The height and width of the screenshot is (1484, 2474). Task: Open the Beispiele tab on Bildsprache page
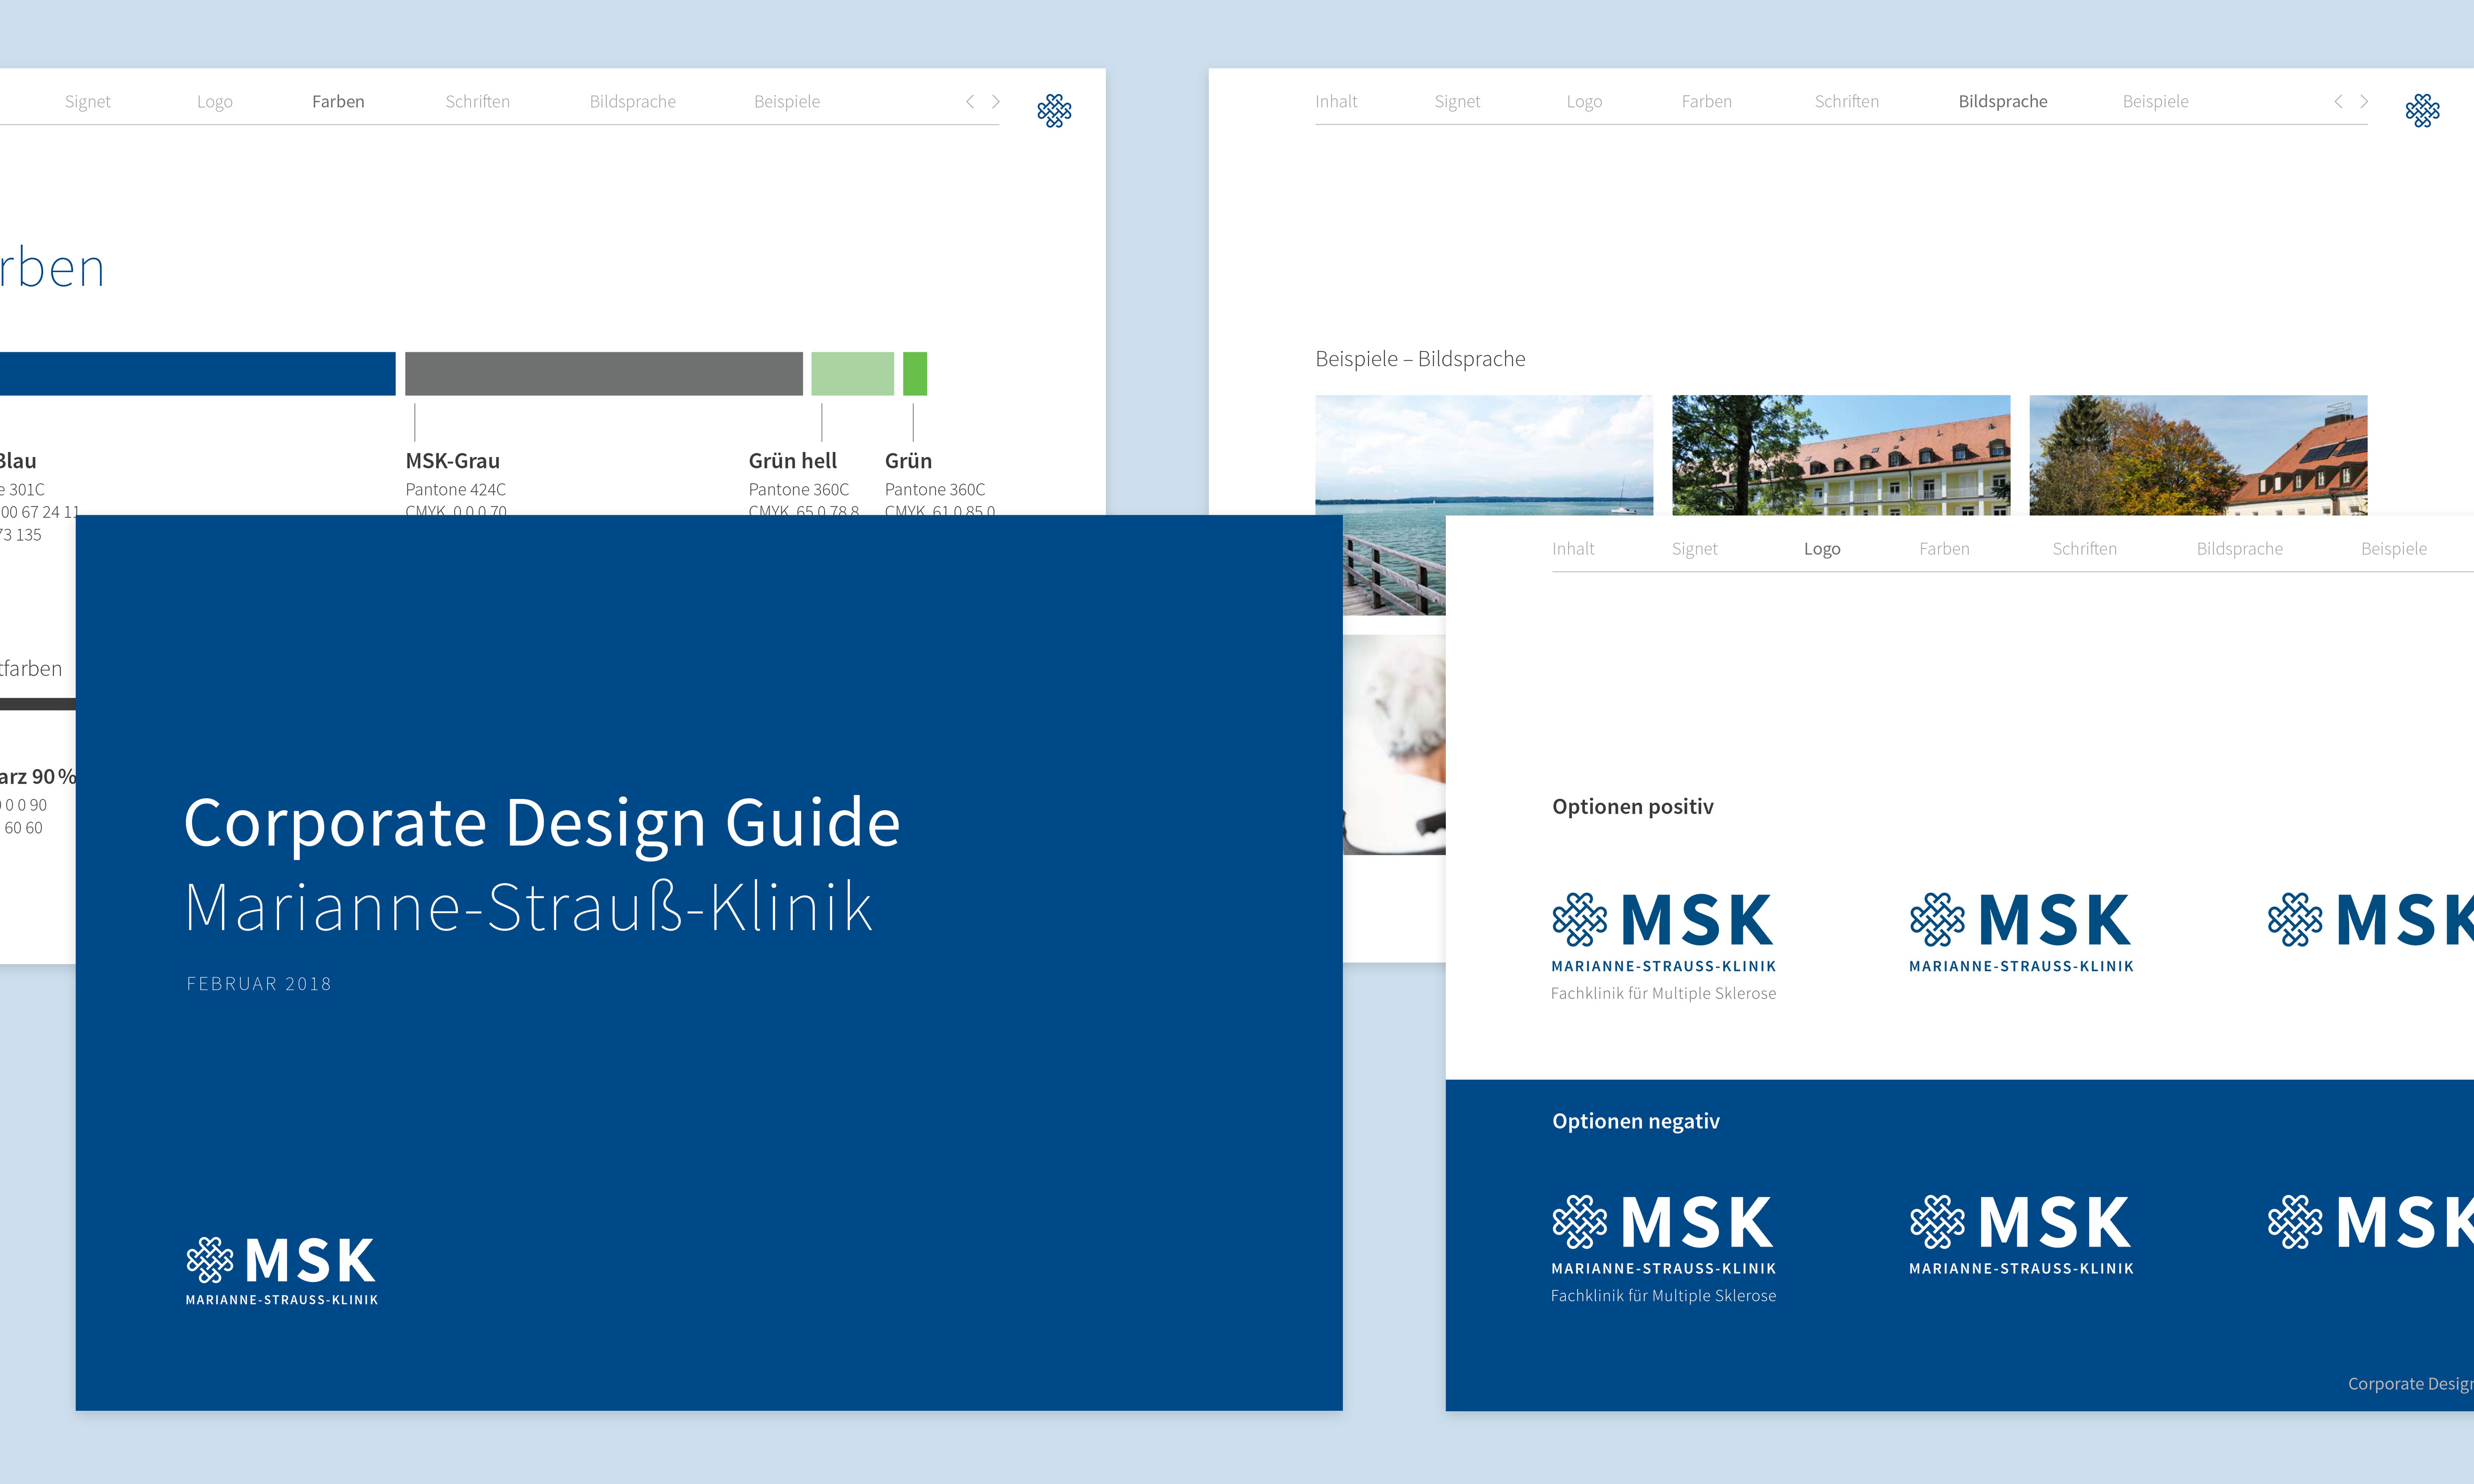click(x=2155, y=101)
